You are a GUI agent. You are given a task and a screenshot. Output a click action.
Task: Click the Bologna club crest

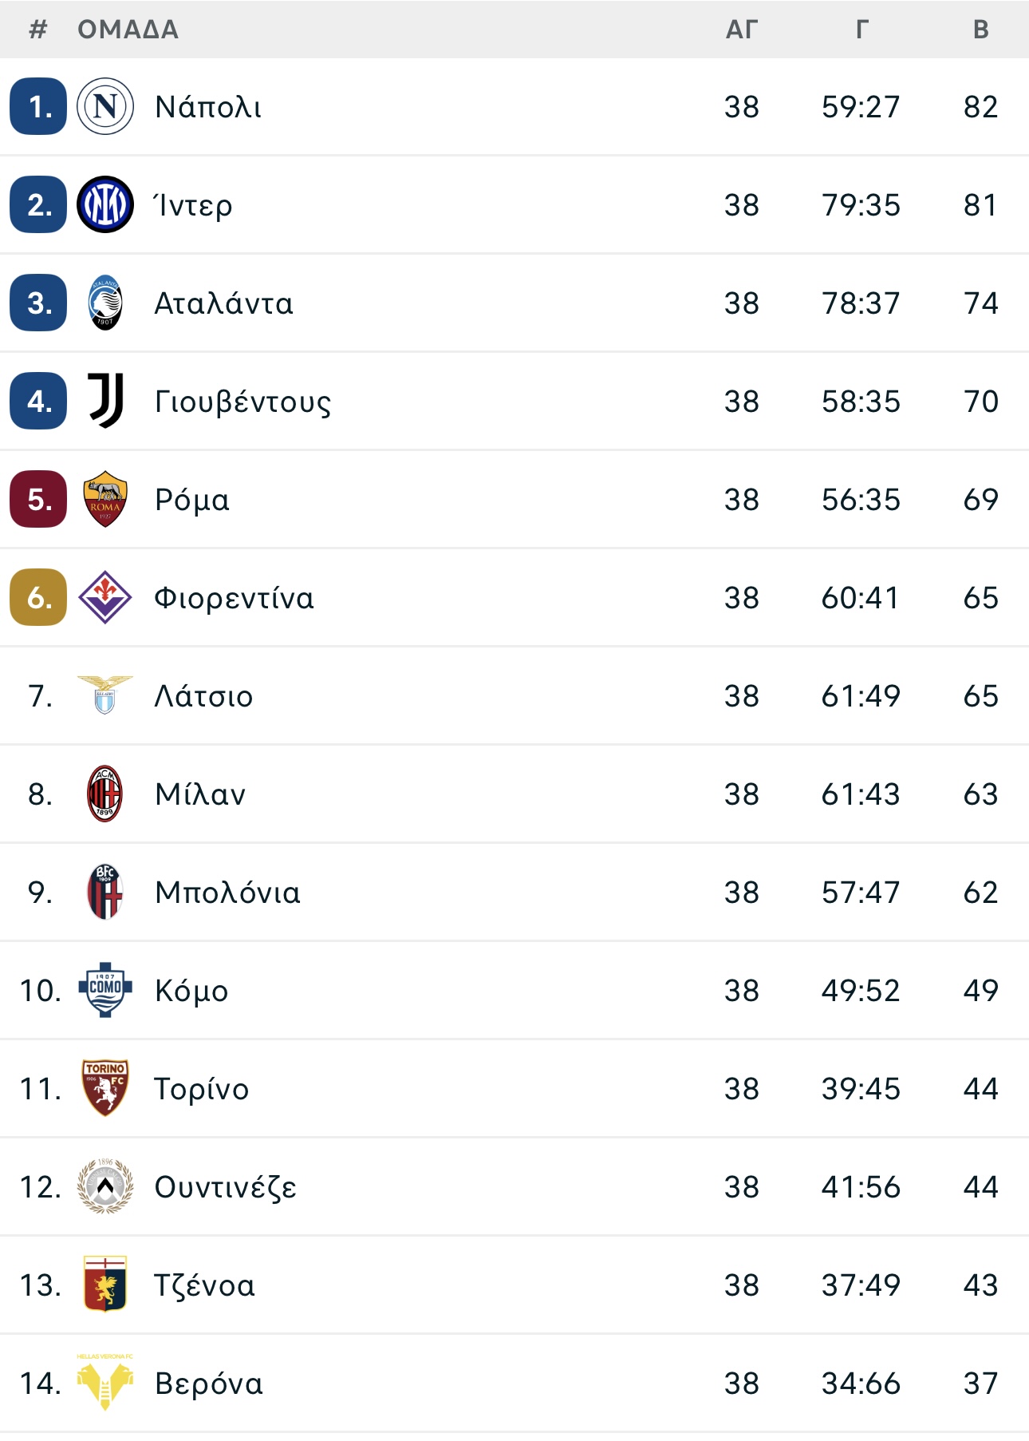[x=105, y=892]
